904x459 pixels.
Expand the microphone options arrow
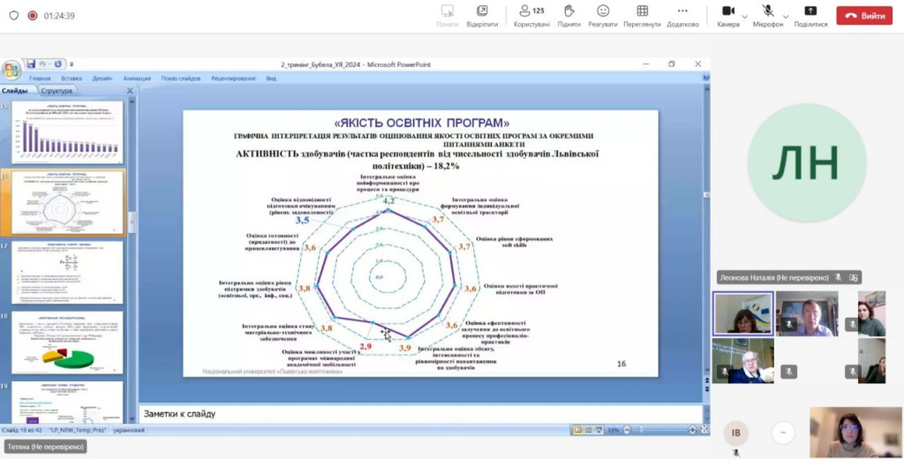(x=787, y=16)
